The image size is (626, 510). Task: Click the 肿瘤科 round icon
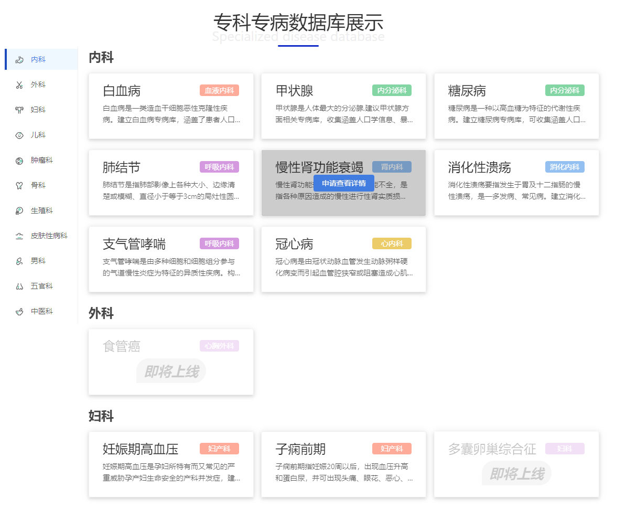19,161
